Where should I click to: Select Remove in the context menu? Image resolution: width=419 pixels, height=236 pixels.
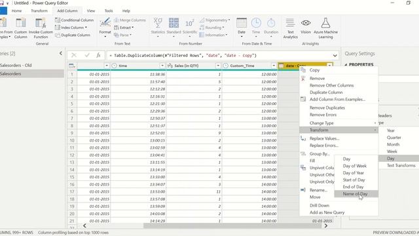[x=339, y=79]
